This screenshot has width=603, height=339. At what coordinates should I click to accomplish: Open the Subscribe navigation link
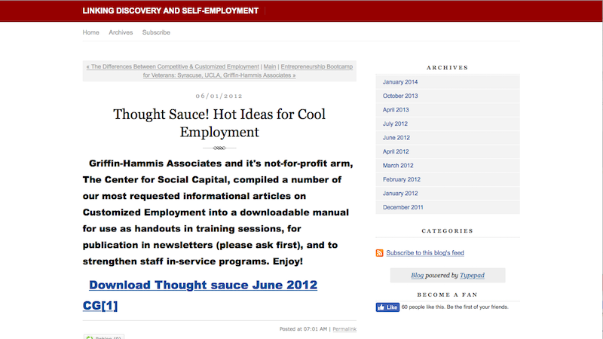[156, 32]
